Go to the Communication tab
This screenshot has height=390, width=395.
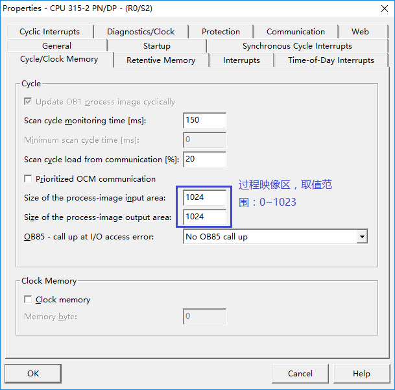[x=296, y=32]
